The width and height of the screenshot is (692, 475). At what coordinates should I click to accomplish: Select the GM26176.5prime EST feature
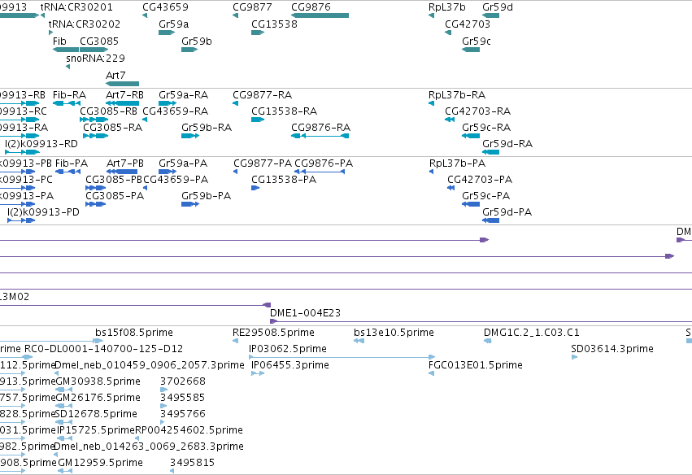click(x=64, y=406)
